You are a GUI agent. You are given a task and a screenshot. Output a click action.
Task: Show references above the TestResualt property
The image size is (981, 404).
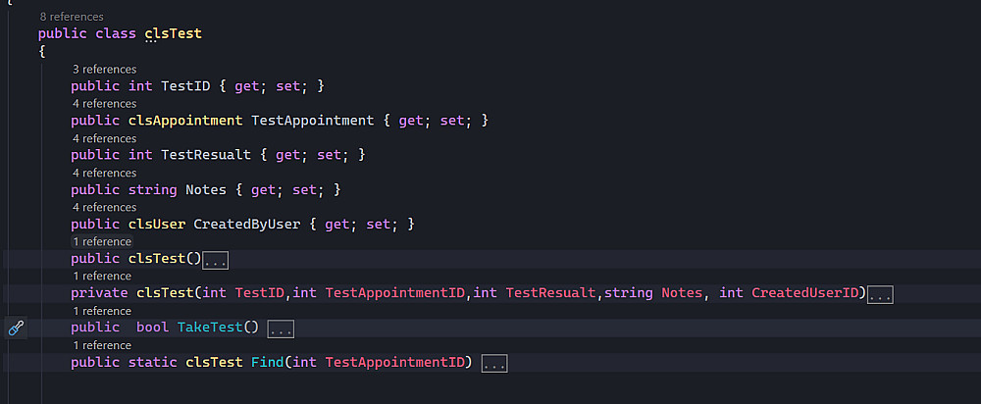pos(104,138)
